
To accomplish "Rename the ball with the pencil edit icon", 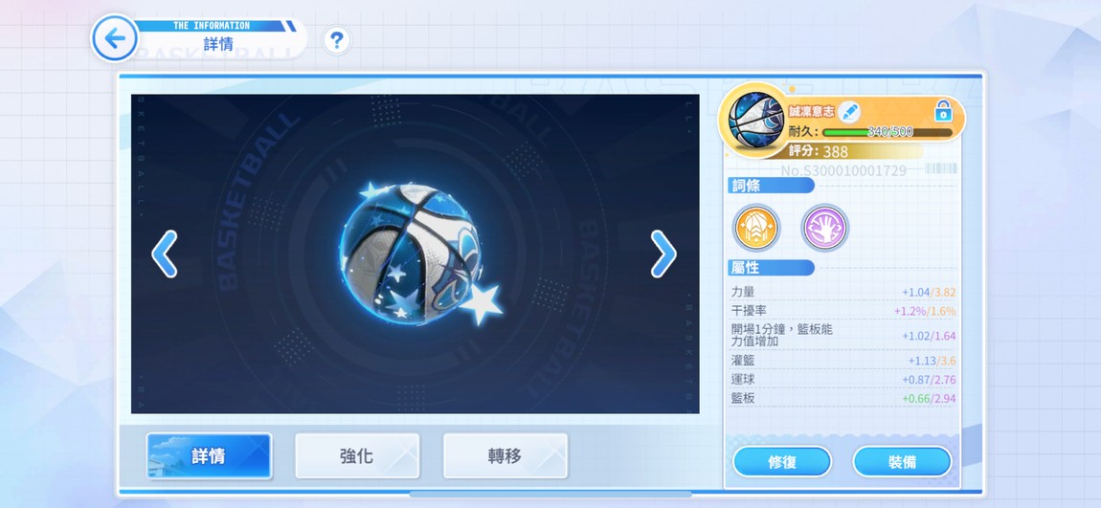I will click(x=849, y=112).
